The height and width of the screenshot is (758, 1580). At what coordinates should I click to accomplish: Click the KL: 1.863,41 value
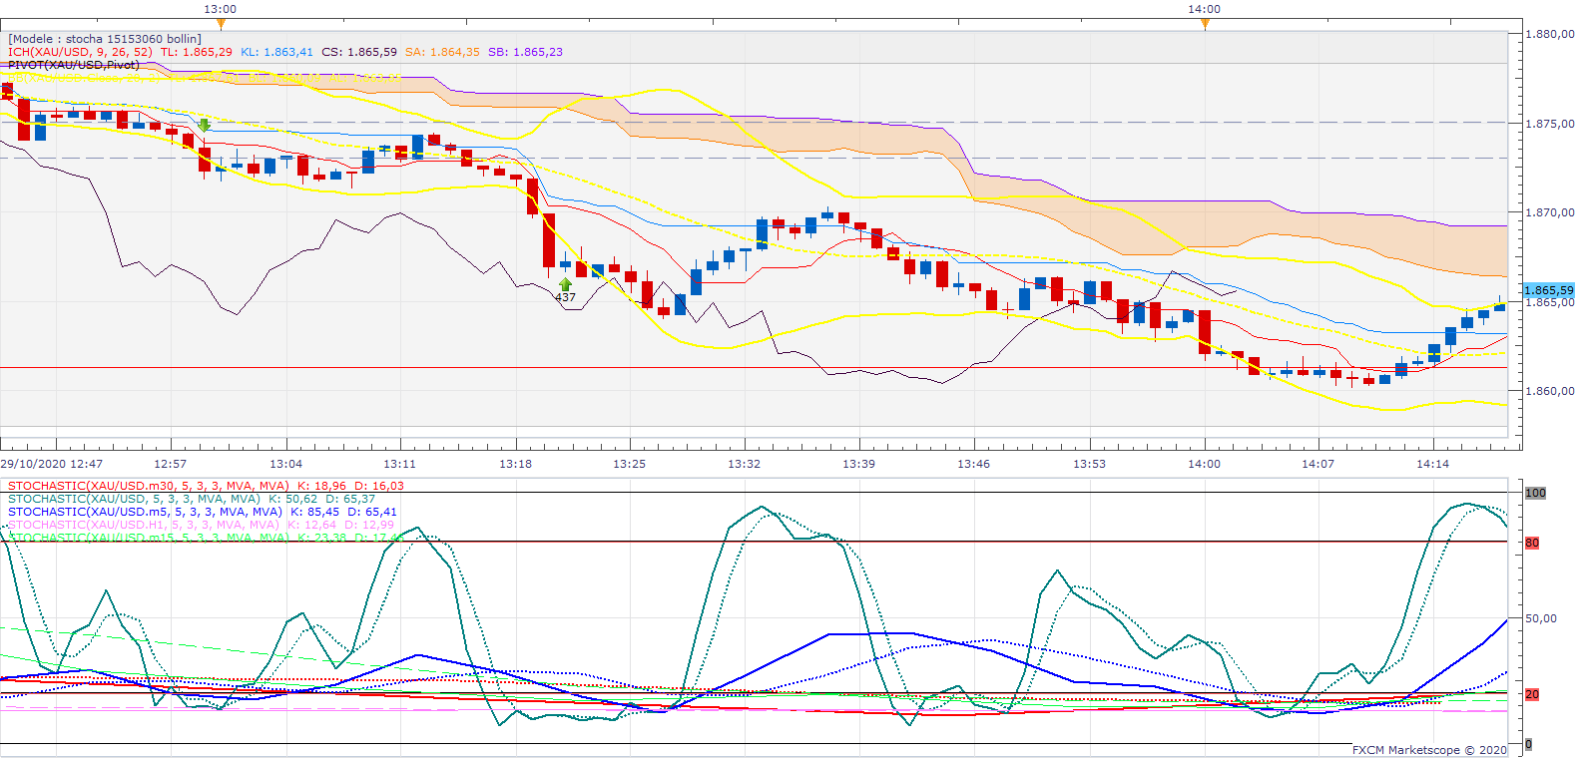(x=276, y=52)
